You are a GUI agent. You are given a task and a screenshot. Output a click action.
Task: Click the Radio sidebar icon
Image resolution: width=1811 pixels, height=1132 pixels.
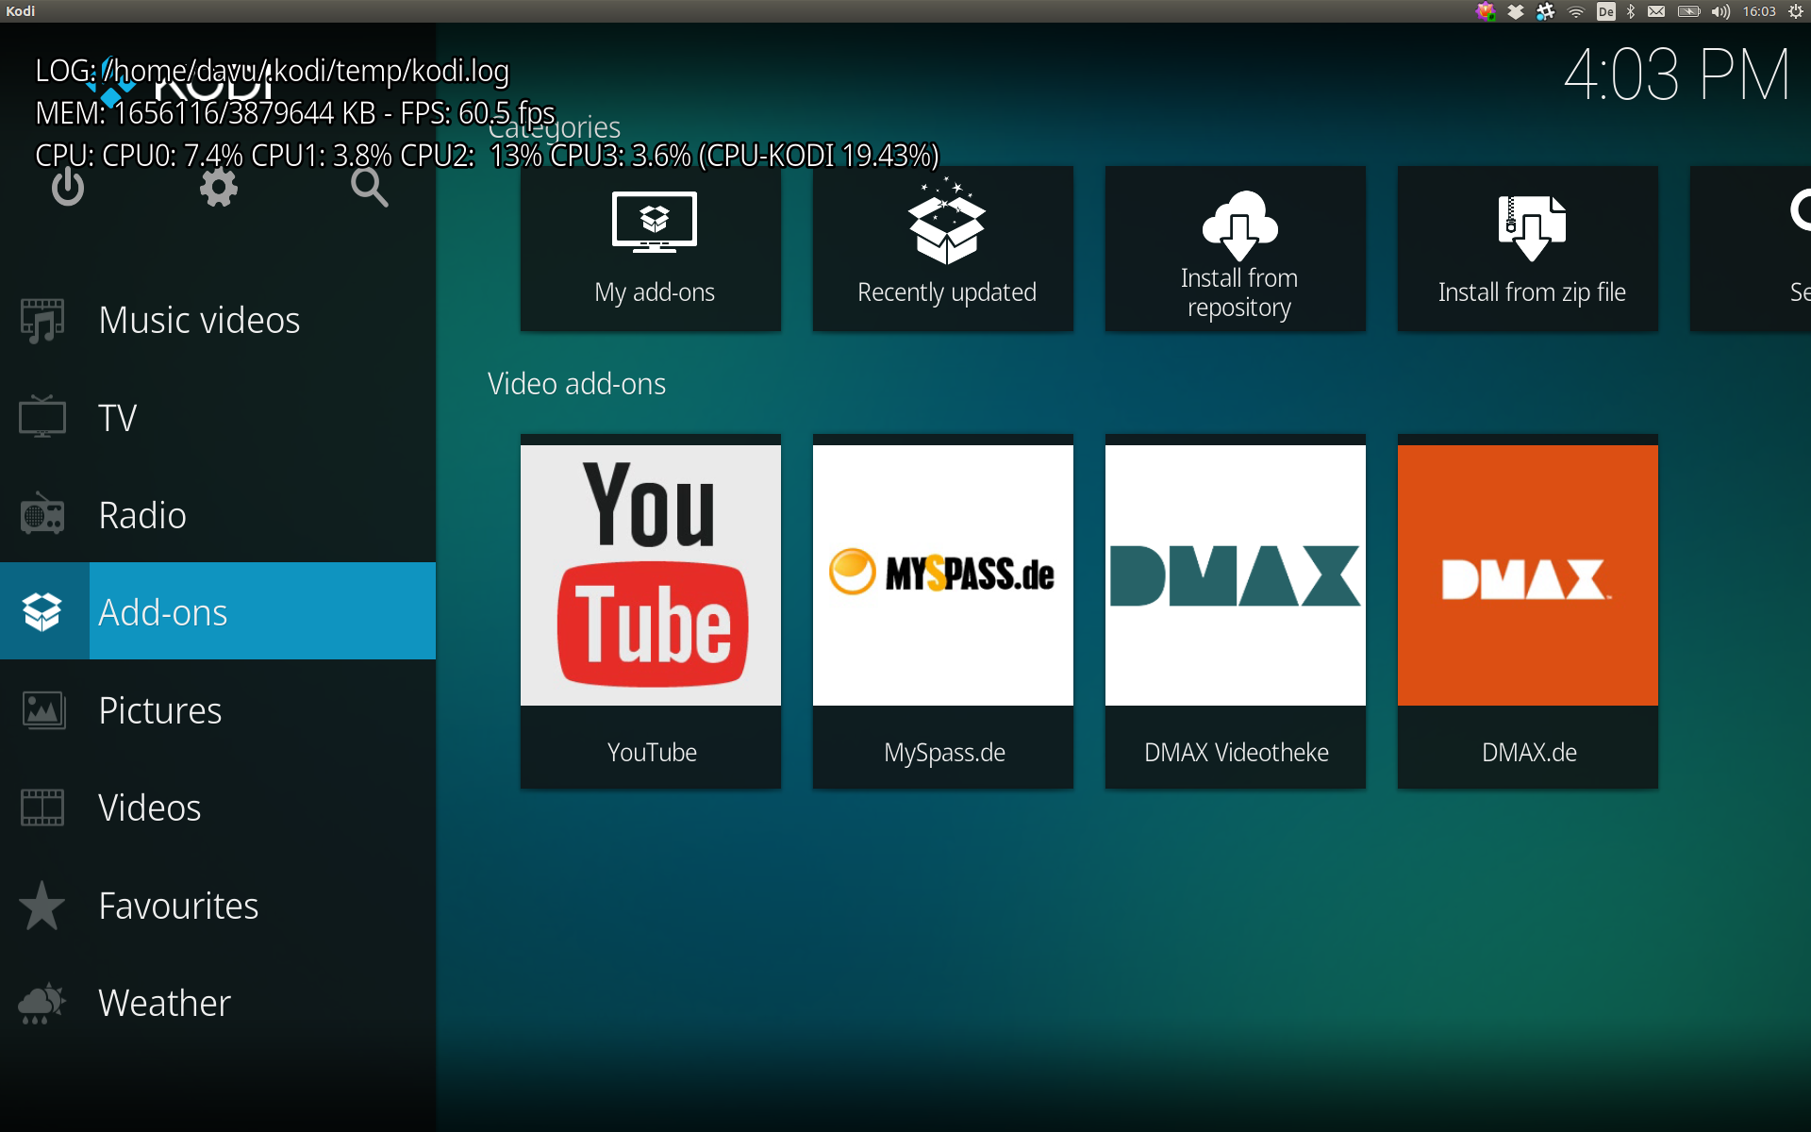[x=42, y=515]
